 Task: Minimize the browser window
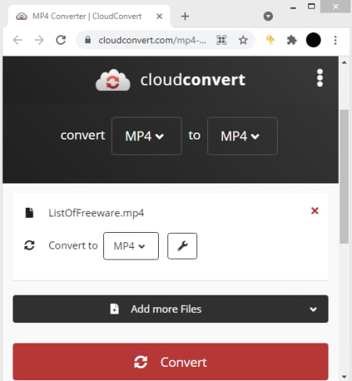click(x=293, y=7)
